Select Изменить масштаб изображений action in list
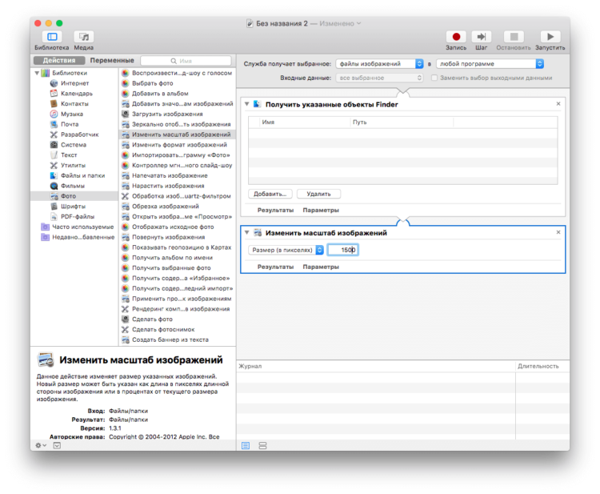The height and width of the screenshot is (494, 600). (178, 135)
